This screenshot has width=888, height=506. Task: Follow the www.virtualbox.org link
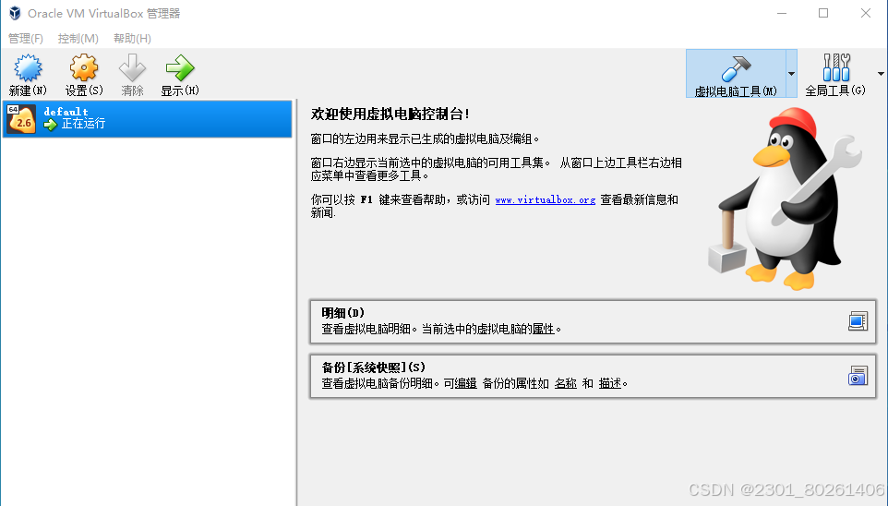546,200
